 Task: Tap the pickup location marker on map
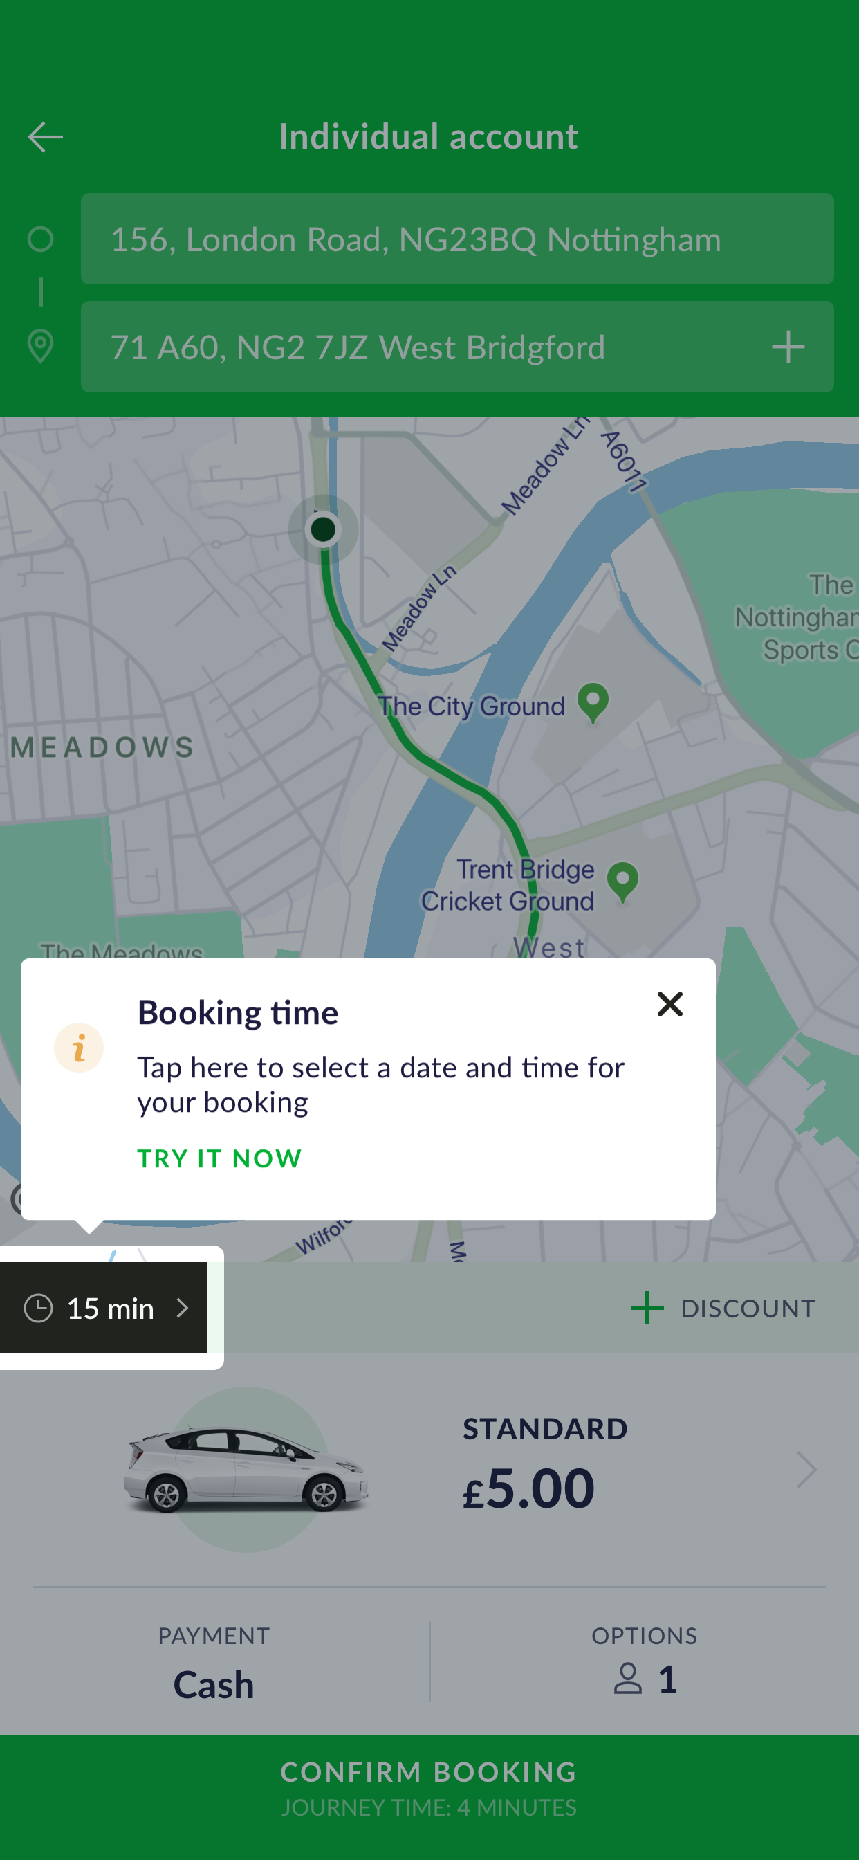(x=323, y=529)
